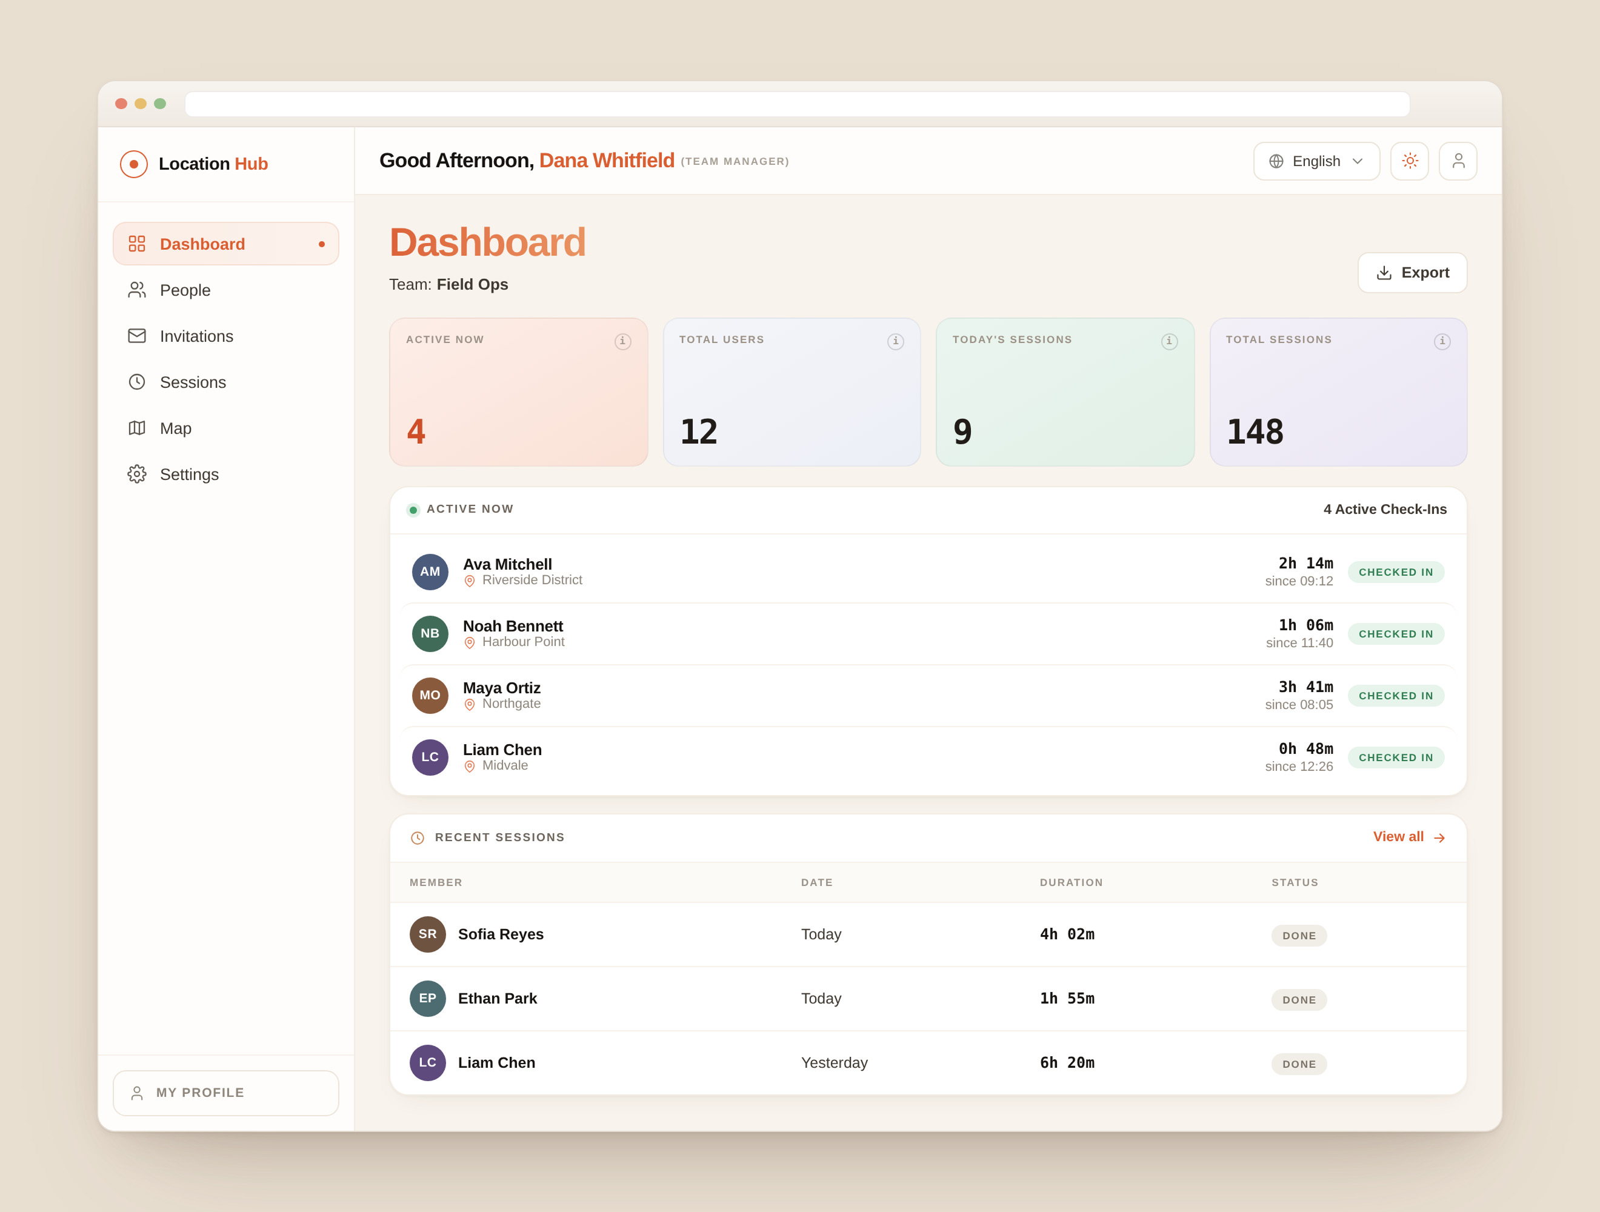1600x1212 pixels.
Task: Click the Sessions clock icon in sidebar
Action: (137, 382)
